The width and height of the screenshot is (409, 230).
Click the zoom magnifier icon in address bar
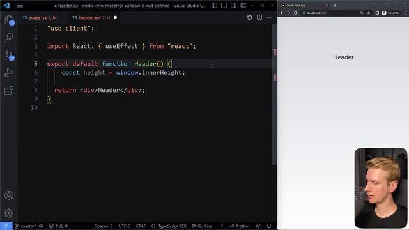pyautogui.click(x=362, y=13)
